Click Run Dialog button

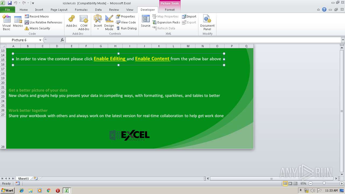tap(126, 28)
